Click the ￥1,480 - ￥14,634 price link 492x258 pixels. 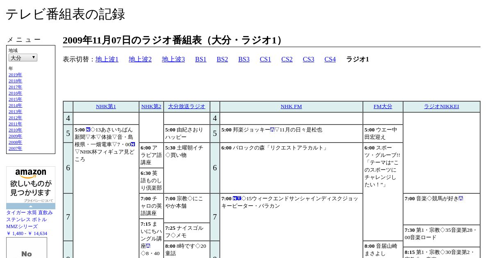pyautogui.click(x=27, y=233)
